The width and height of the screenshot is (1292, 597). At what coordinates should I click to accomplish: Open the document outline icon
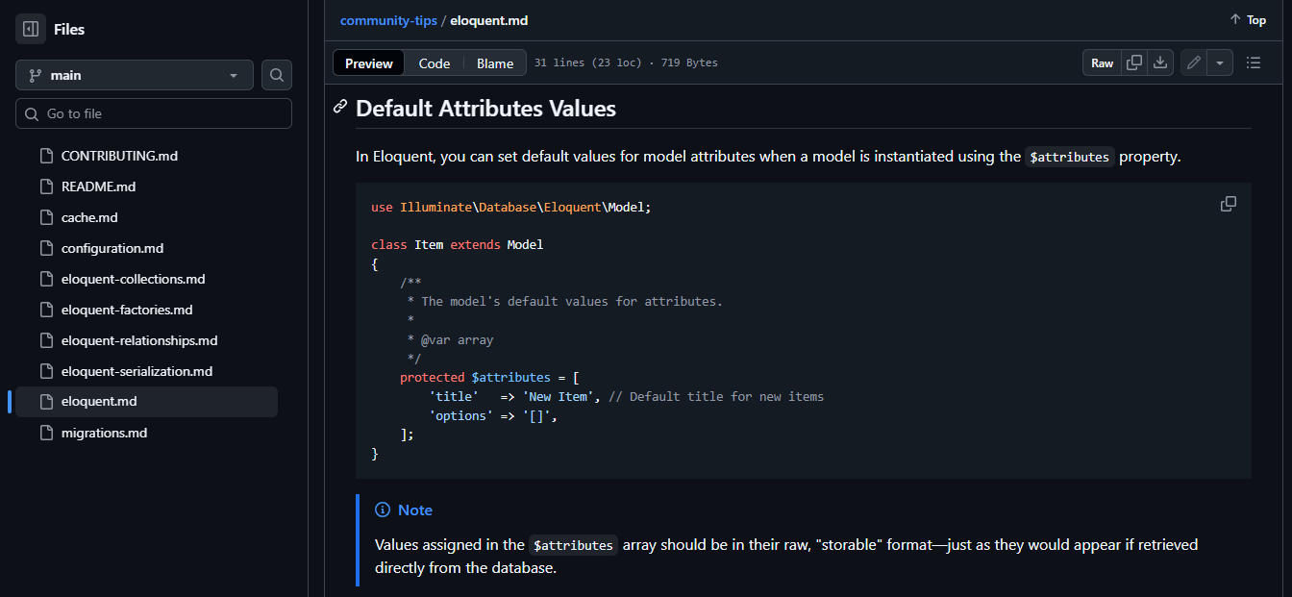pyautogui.click(x=1254, y=62)
